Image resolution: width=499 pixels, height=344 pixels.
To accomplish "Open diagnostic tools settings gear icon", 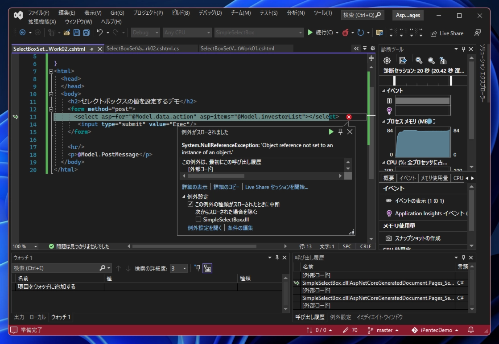I will click(387, 61).
